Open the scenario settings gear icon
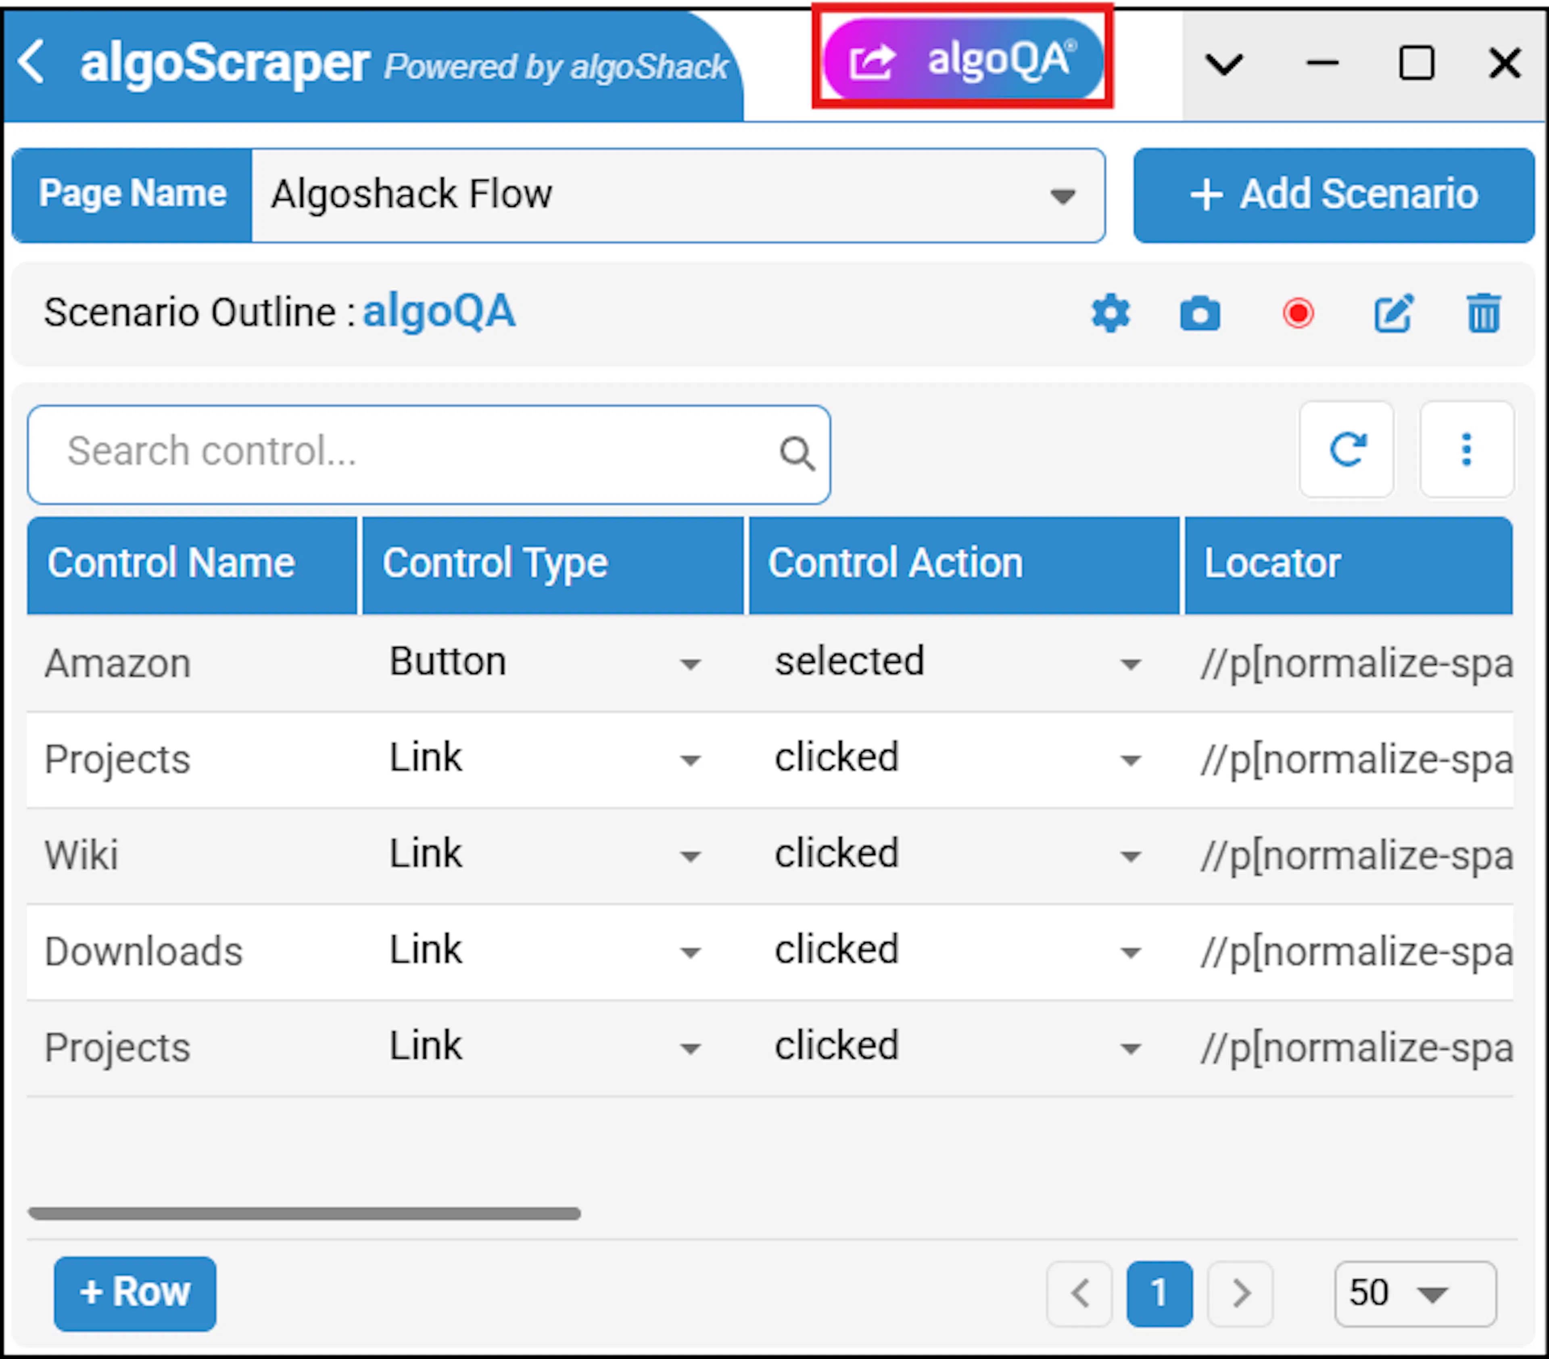Image resolution: width=1549 pixels, height=1359 pixels. tap(1110, 313)
